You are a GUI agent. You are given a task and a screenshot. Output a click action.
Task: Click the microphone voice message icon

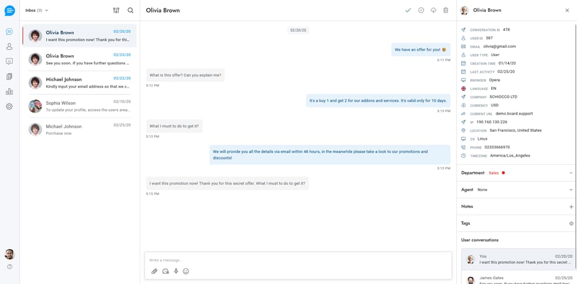176,271
